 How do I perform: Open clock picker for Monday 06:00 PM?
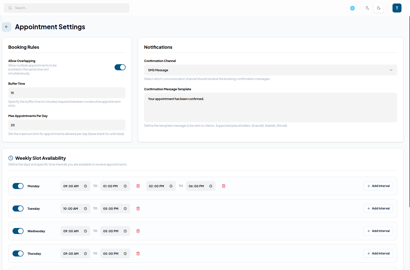coord(211,186)
